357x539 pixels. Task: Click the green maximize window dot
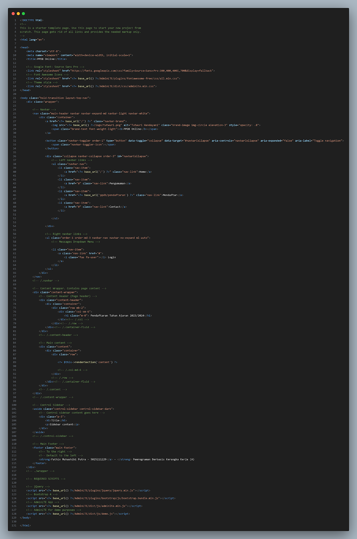(23, 13)
